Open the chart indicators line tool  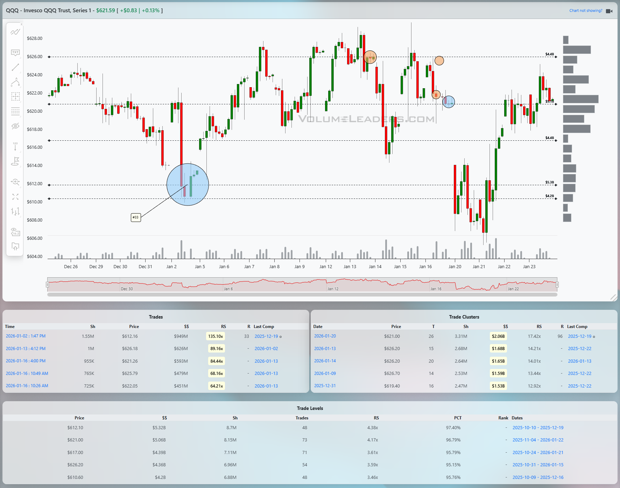15,32
